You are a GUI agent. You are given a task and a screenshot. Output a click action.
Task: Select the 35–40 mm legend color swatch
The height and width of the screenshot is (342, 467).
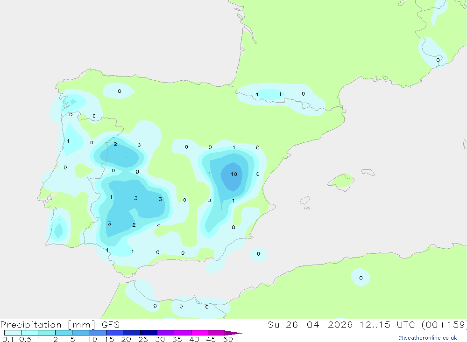[x=183, y=333]
